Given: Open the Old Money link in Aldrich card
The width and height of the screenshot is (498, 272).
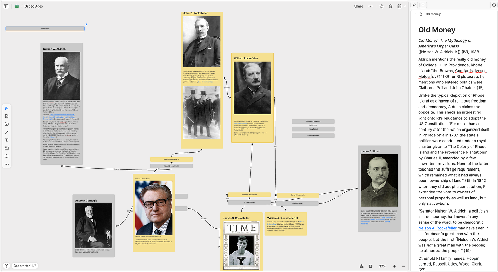Looking at the screenshot, I should click(53, 137).
